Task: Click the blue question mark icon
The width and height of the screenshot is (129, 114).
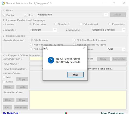Action: (51, 60)
